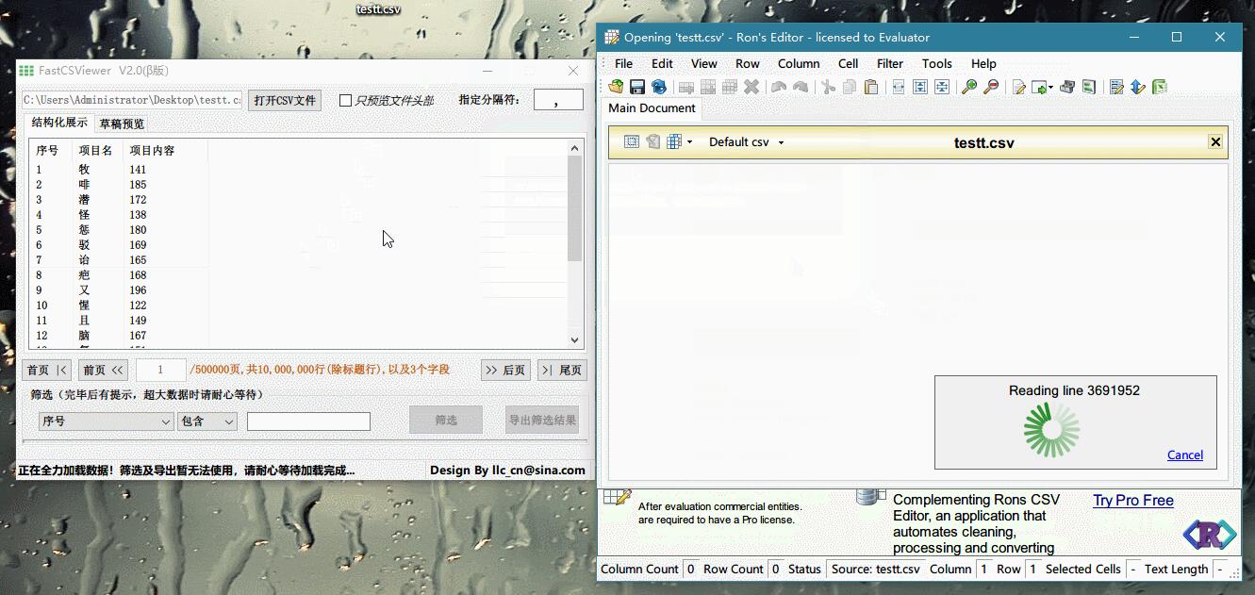Click the Open file folder icon
Image resolution: width=1255 pixels, height=595 pixels.
pyautogui.click(x=616, y=87)
